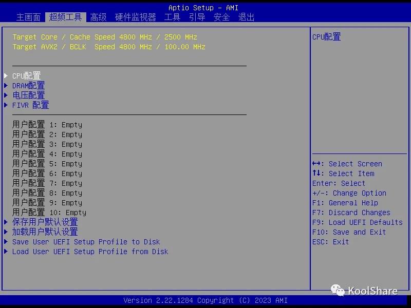Image resolution: width=411 pixels, height=308 pixels.
Task: Click the 用户配置 3: Empty row
Action: (x=47, y=144)
